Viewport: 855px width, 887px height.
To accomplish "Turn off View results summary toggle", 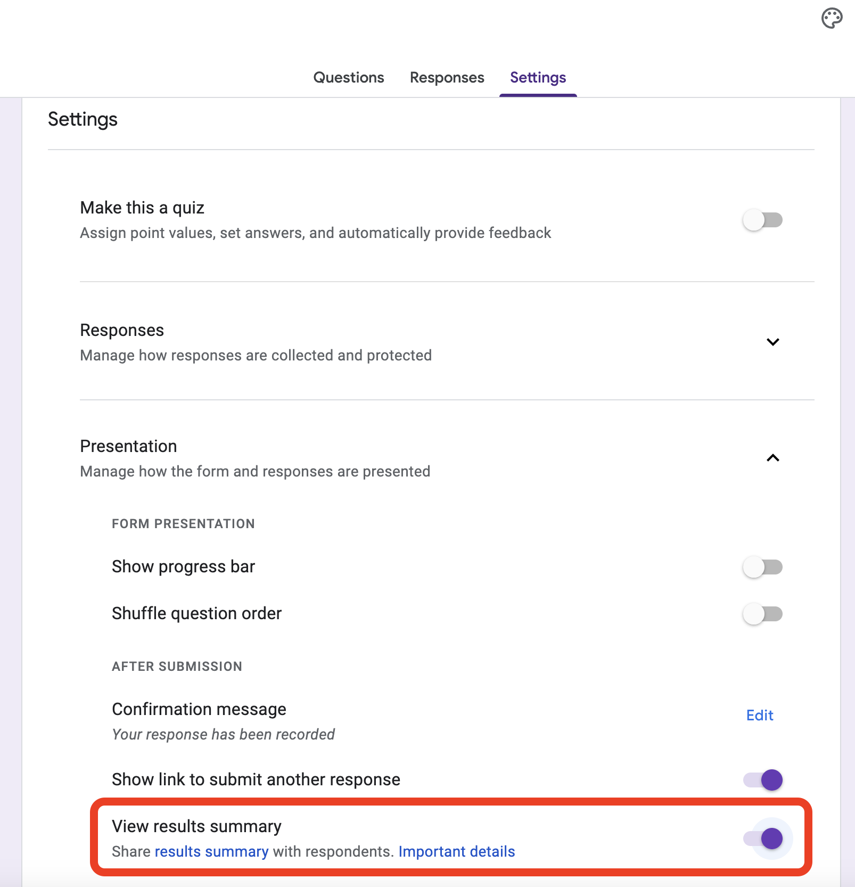I will (x=763, y=839).
